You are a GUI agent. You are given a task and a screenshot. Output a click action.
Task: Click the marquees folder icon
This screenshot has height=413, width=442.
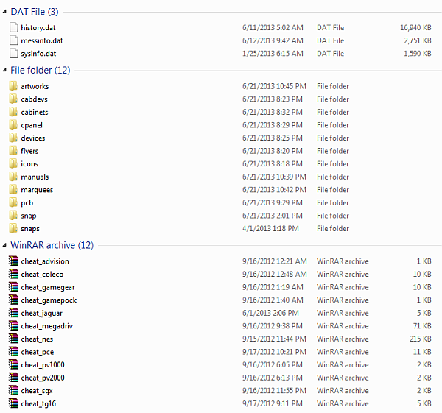pyautogui.click(x=13, y=190)
